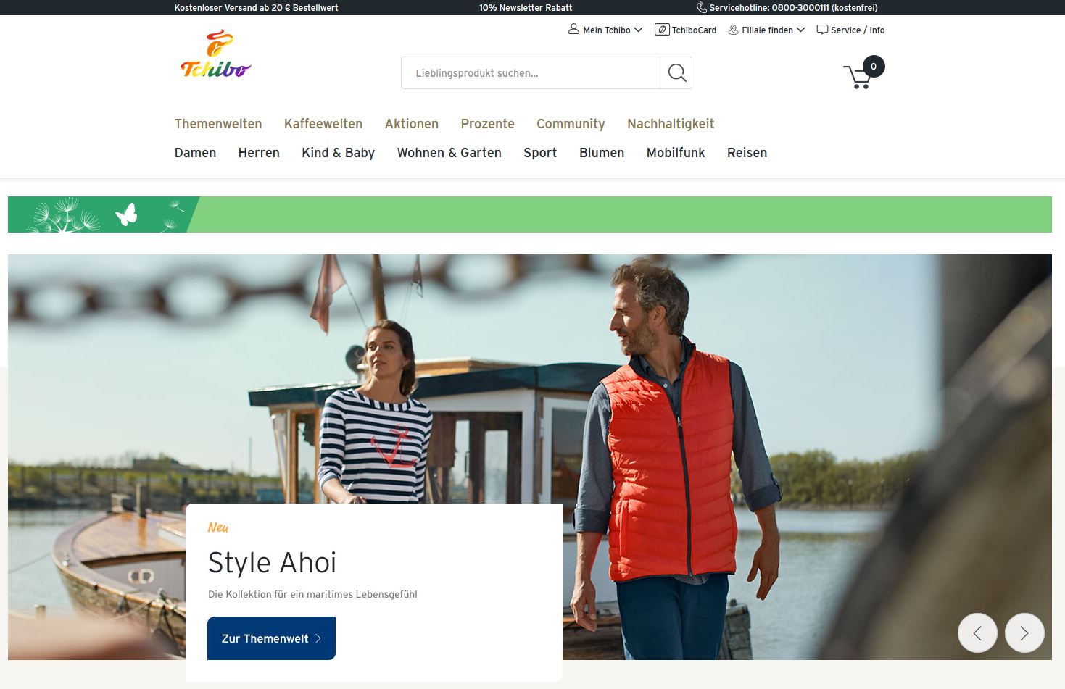Click the TchiboCard link
This screenshot has width=1065, height=689.
point(694,30)
